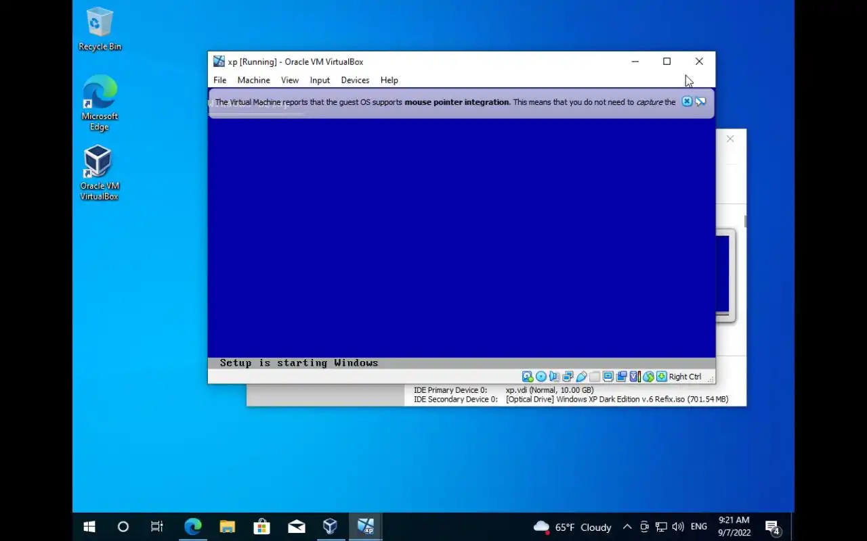Screen dimensions: 867x541
Task: Launch Microsoft Edge from the taskbar
Action: click(193, 527)
